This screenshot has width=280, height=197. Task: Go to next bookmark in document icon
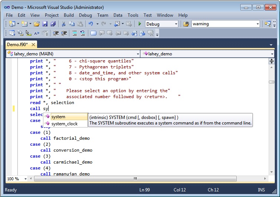coord(142,33)
